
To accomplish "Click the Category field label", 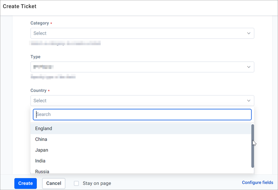I will pos(39,23).
